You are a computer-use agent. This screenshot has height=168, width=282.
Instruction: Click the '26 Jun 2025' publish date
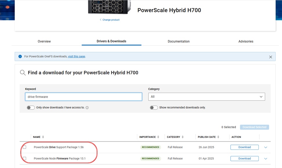click(x=206, y=147)
